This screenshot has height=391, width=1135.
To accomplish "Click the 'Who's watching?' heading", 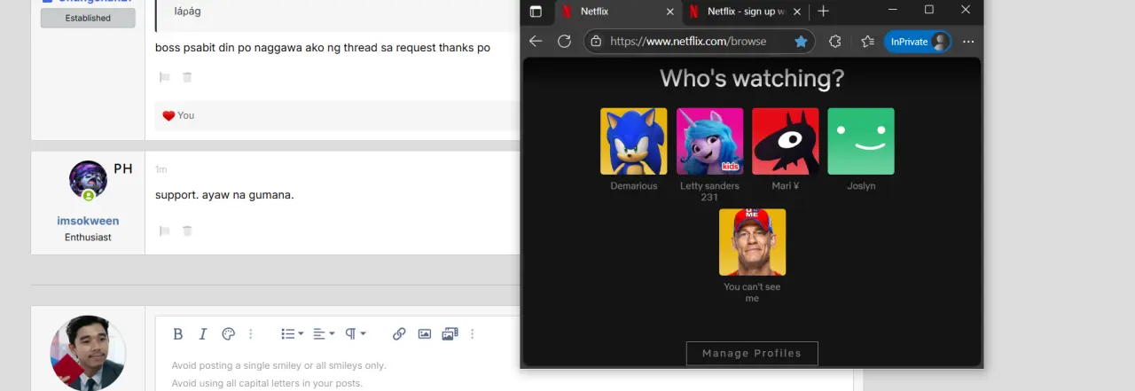I will click(x=752, y=79).
